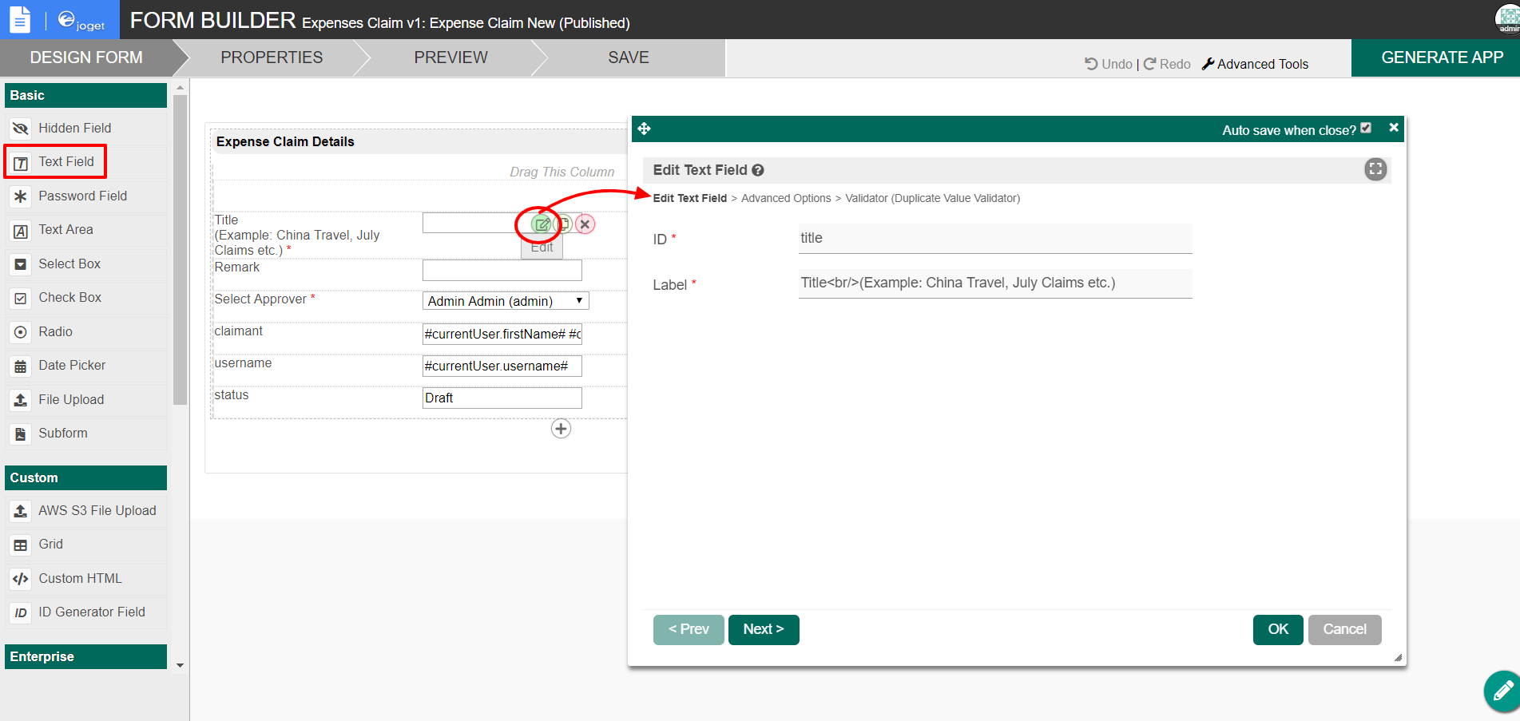Toggle the Auto save when close checkbox

[x=1366, y=129]
